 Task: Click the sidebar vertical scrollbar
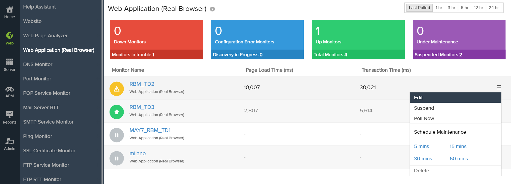point(102,92)
